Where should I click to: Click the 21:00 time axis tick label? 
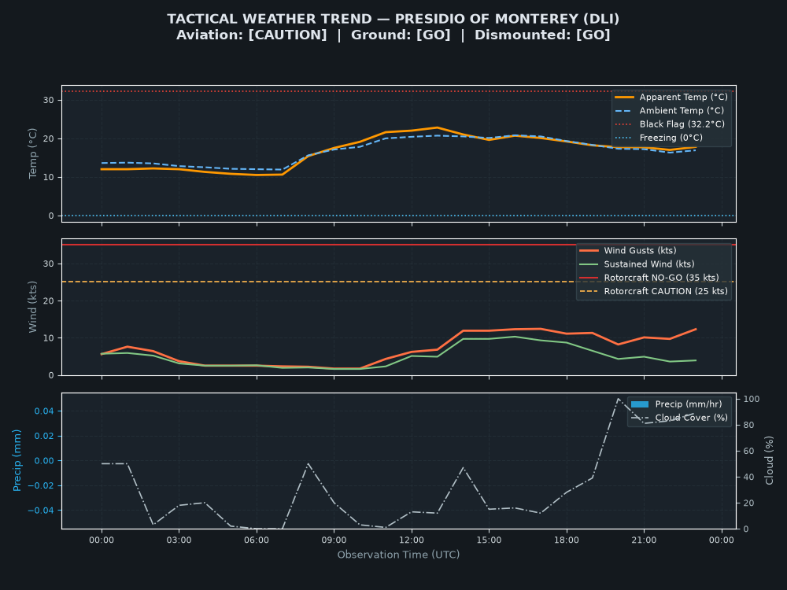click(x=644, y=540)
